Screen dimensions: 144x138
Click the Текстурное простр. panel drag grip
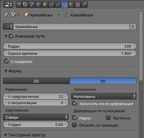[x=134, y=135]
